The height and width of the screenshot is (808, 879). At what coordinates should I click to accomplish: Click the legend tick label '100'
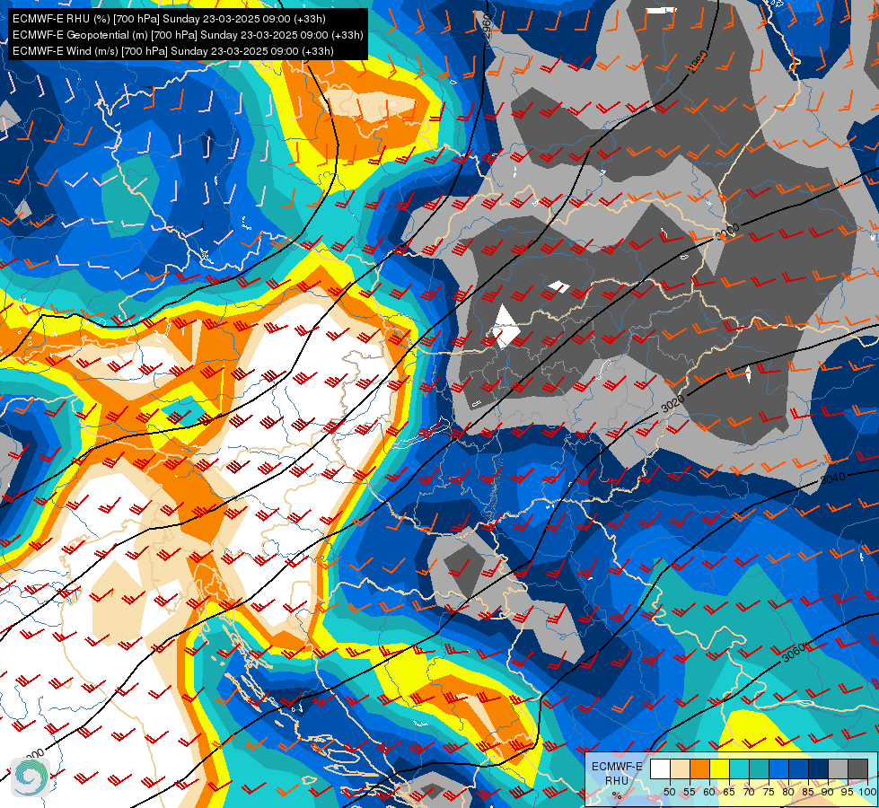pos(867,792)
